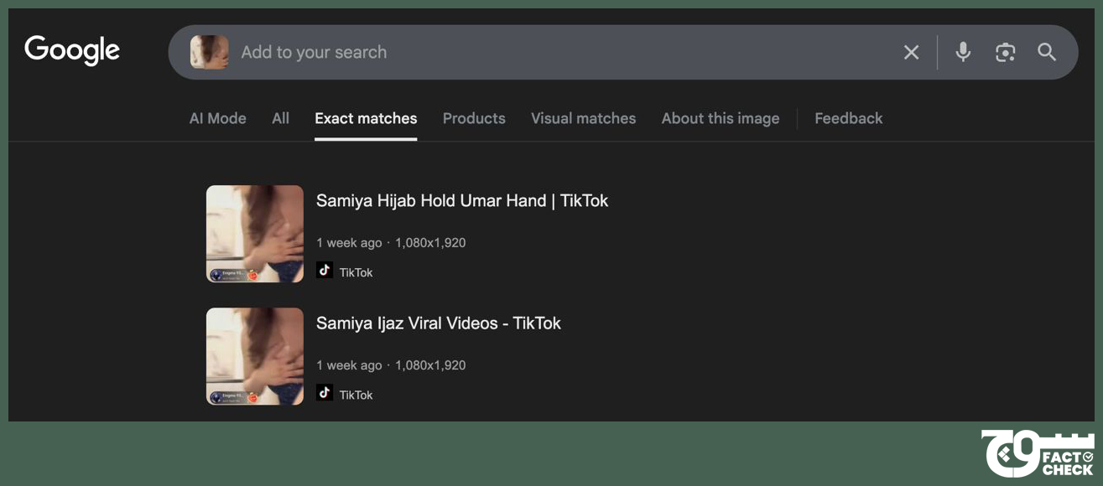Open Google Lens camera search icon
Image resolution: width=1103 pixels, height=486 pixels.
pyautogui.click(x=1005, y=52)
